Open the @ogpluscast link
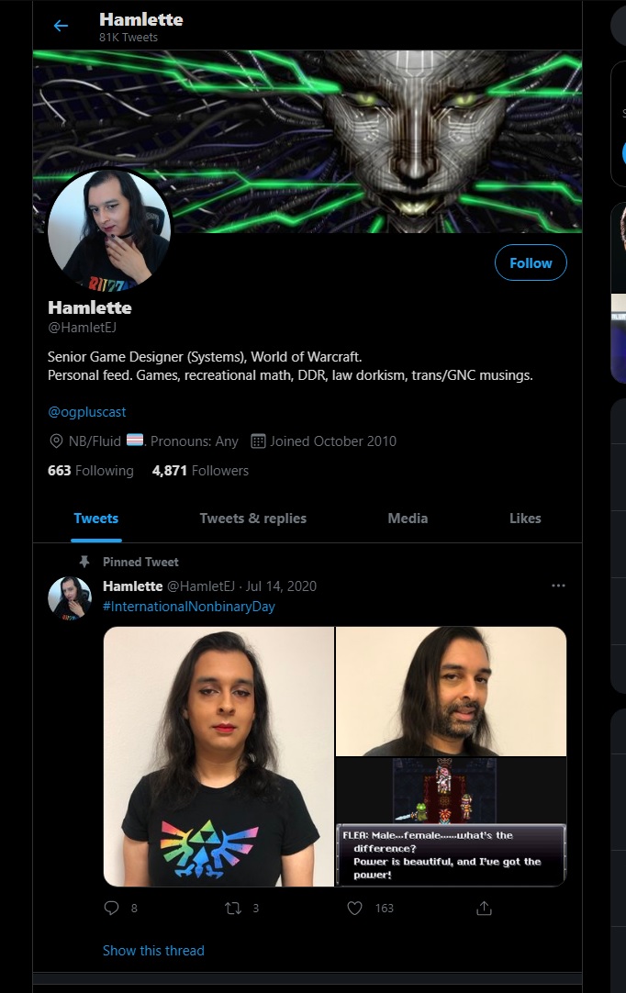The image size is (626, 993). coord(87,412)
